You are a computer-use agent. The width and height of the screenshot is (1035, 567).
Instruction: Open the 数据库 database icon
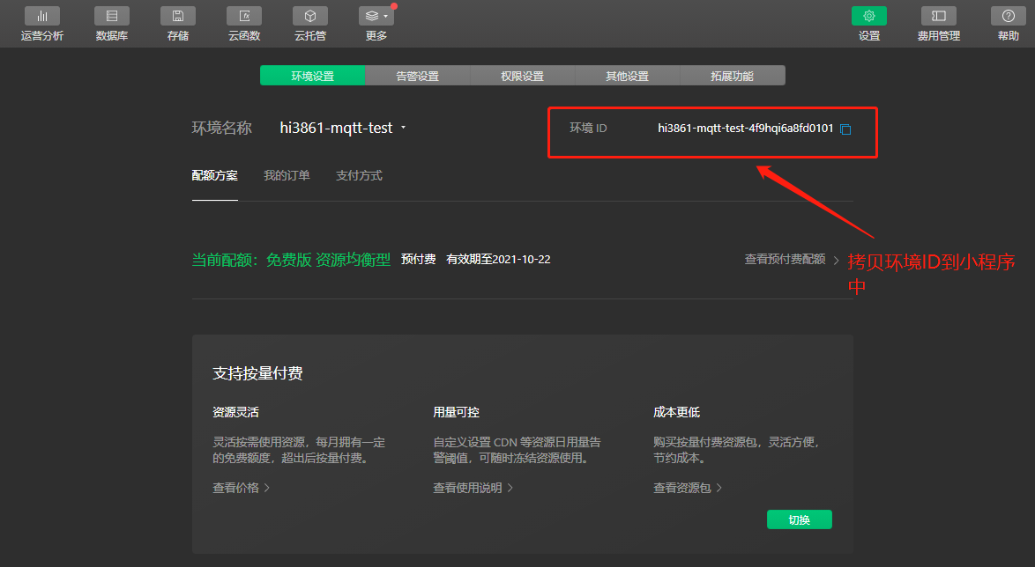111,16
